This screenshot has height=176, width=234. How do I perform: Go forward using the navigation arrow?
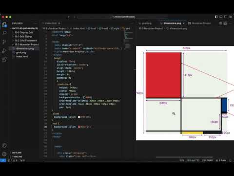pos(75,17)
